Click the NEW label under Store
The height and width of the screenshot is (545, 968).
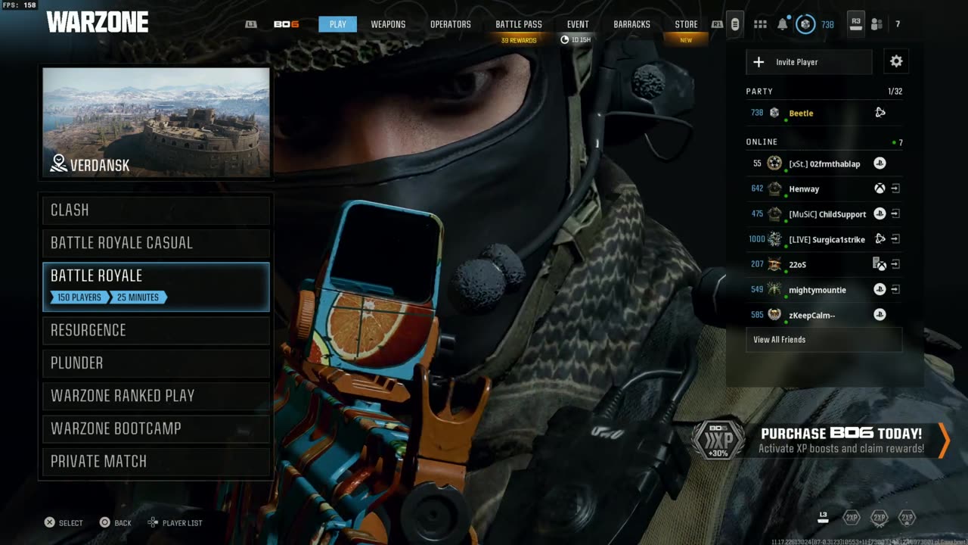click(686, 40)
